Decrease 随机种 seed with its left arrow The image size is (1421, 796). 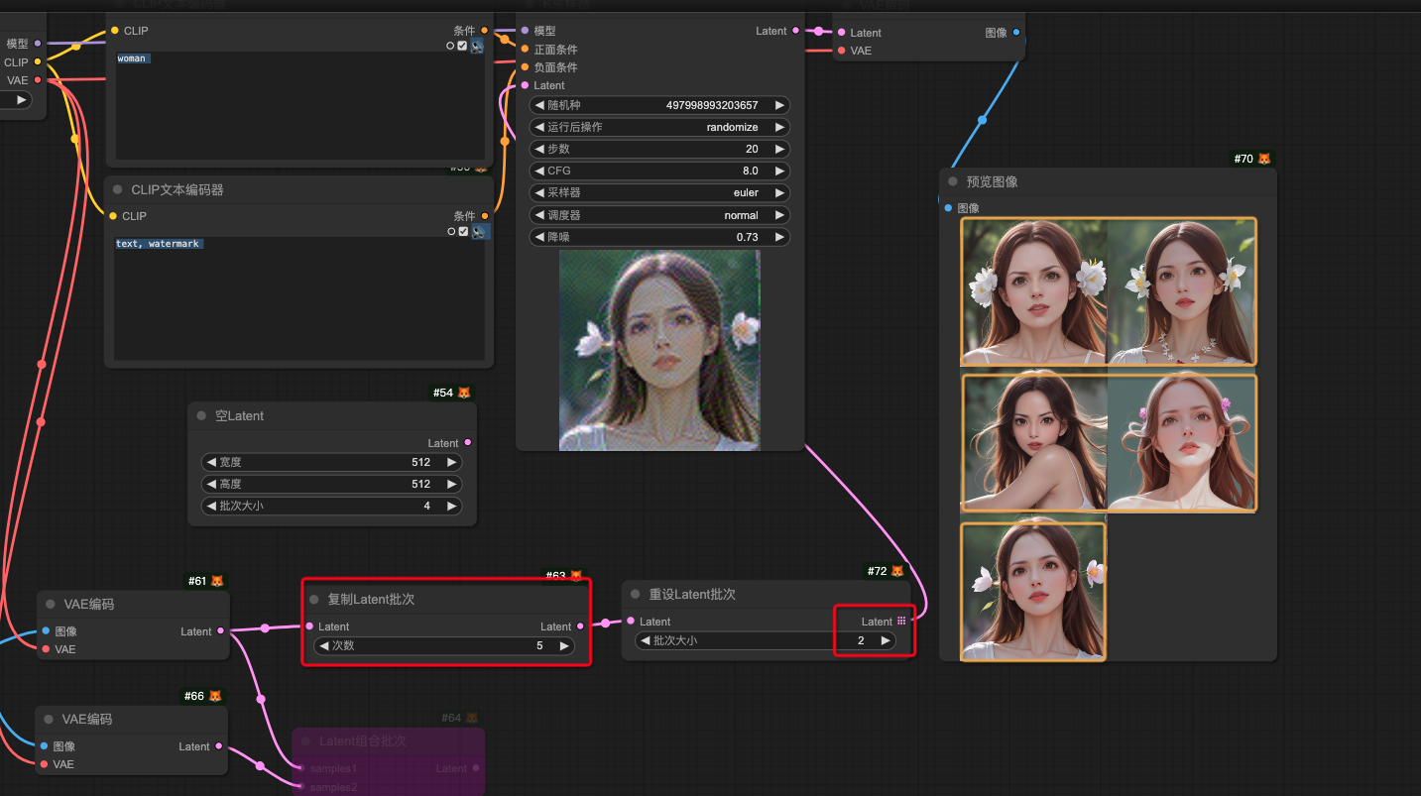539,105
